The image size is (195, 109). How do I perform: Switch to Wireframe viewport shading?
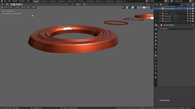pos(141,8)
